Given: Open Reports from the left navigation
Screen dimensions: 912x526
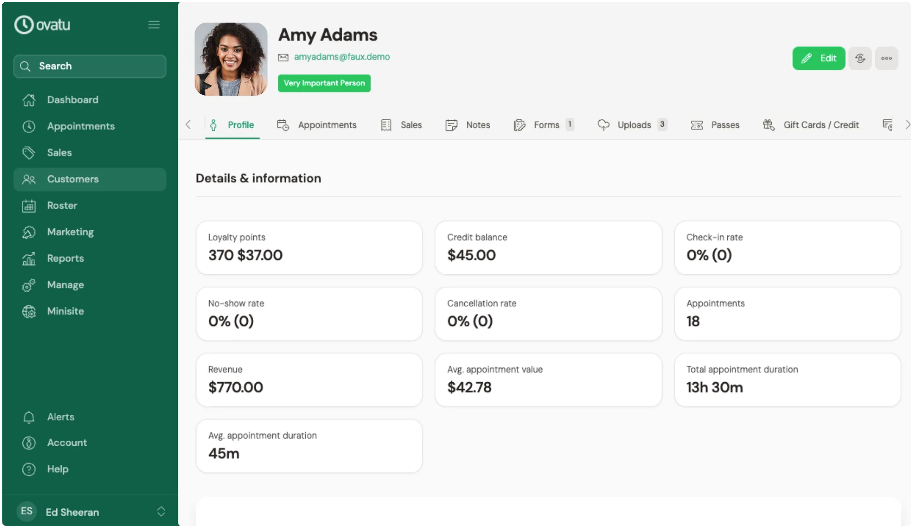Looking at the screenshot, I should 65,258.
